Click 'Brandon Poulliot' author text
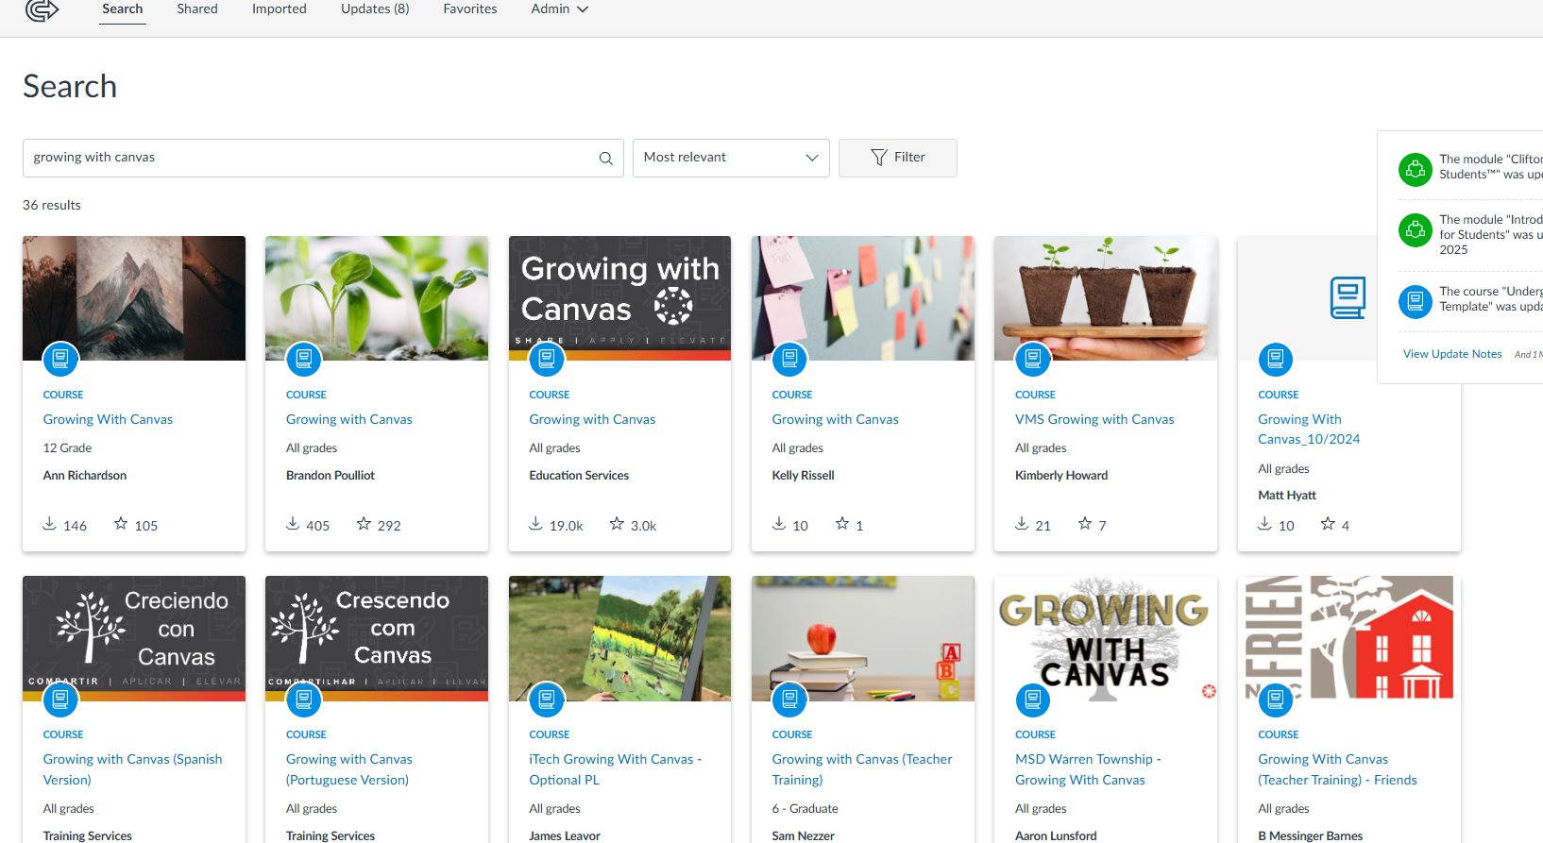Viewport: 1543px width, 843px height. [x=331, y=476]
